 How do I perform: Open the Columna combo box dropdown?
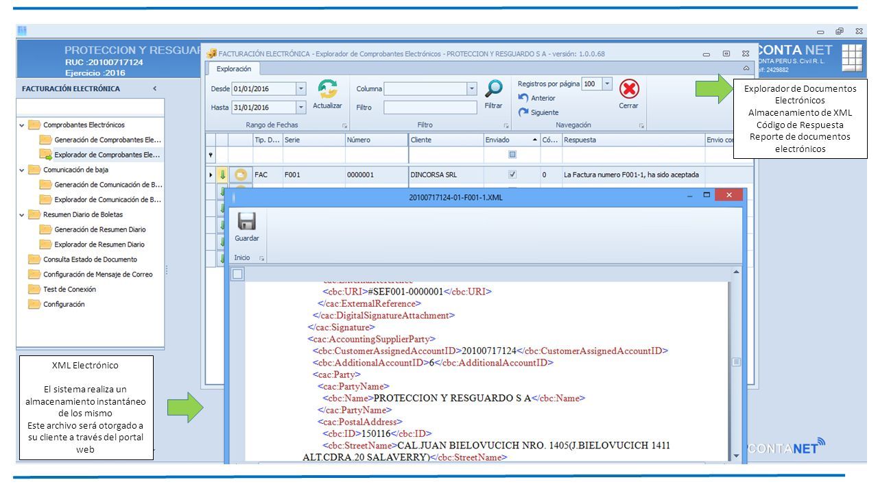click(x=471, y=89)
